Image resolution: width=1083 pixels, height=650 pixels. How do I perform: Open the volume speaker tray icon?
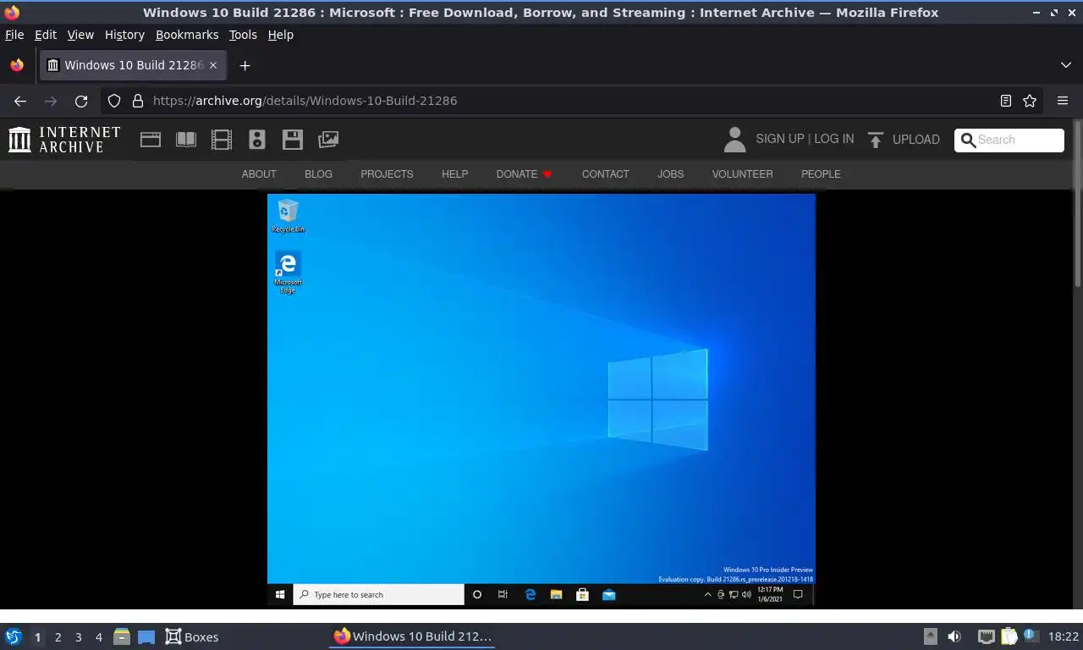click(954, 636)
